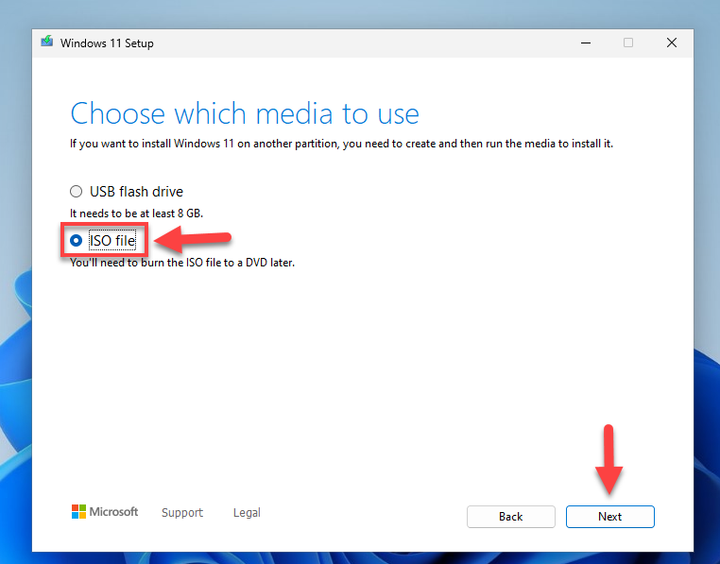Viewport: 720px width, 564px height.
Task: Close the Windows 11 Setup window
Action: (x=671, y=43)
